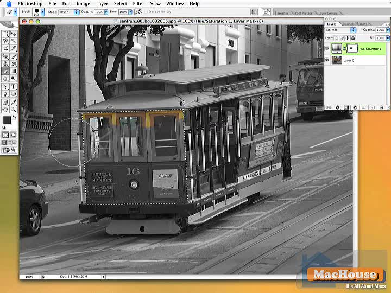Switch to Quick Mask mode
391x293 pixels.
13,135
